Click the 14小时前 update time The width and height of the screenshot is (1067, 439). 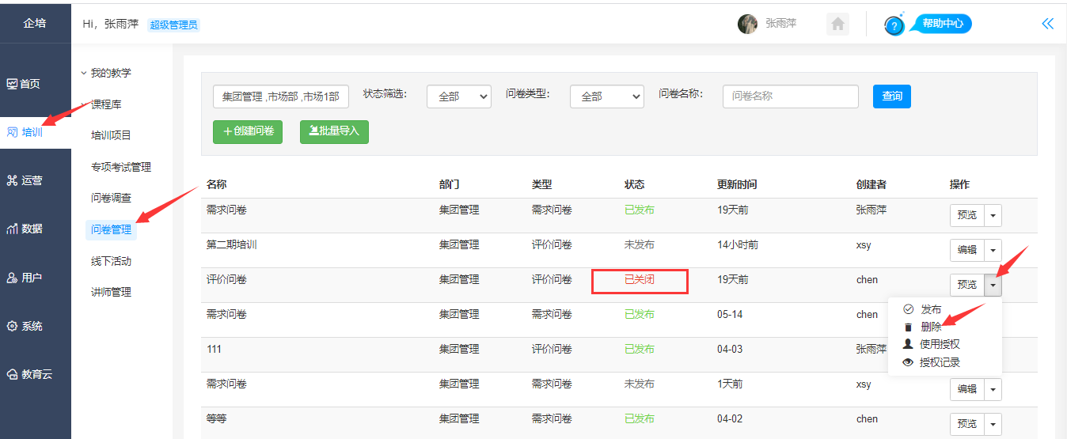click(x=738, y=245)
